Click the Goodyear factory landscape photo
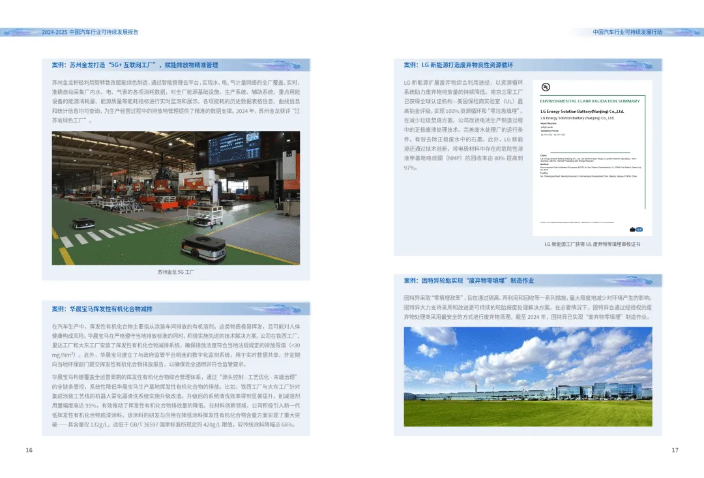Screen dimensions: 704x478 click(528, 376)
